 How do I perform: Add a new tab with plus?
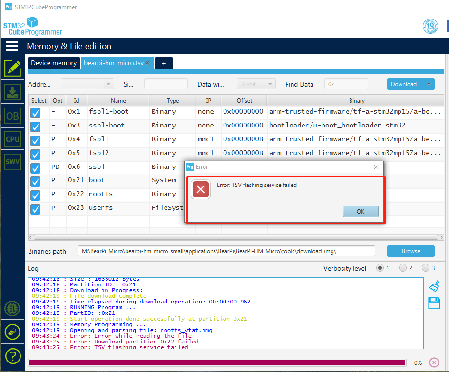click(x=164, y=63)
